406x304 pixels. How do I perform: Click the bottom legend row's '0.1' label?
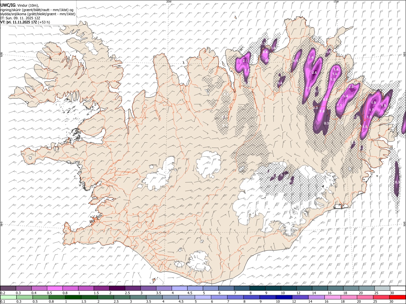3,302
